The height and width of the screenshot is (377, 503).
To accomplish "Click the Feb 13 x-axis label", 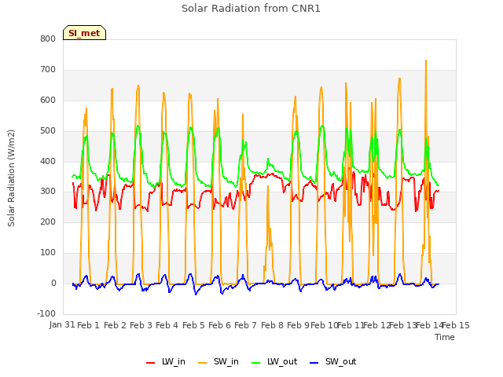I will click(402, 325).
